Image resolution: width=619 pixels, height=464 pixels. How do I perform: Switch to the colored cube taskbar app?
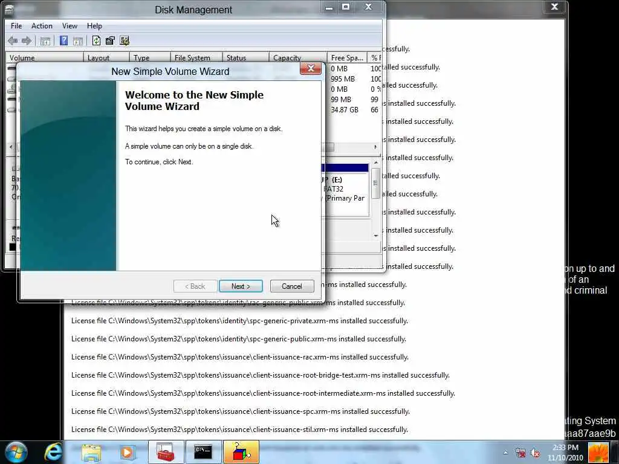pyautogui.click(x=241, y=452)
